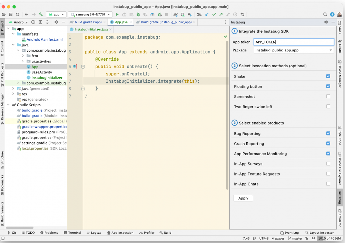Image resolution: width=345 pixels, height=243 pixels.
Task: Click the Select Opened File target icon
Action: 33,22
